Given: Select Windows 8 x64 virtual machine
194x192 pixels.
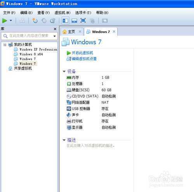Looking at the screenshot, I should pyautogui.click(x=31, y=54).
